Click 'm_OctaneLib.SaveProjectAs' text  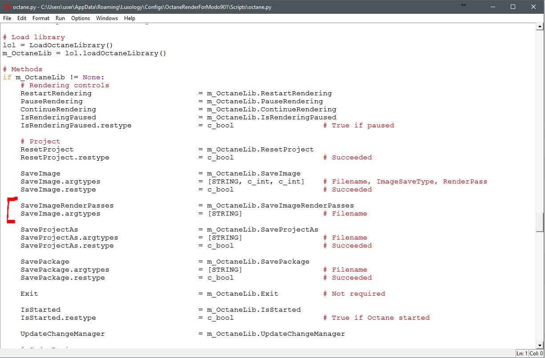coord(263,230)
